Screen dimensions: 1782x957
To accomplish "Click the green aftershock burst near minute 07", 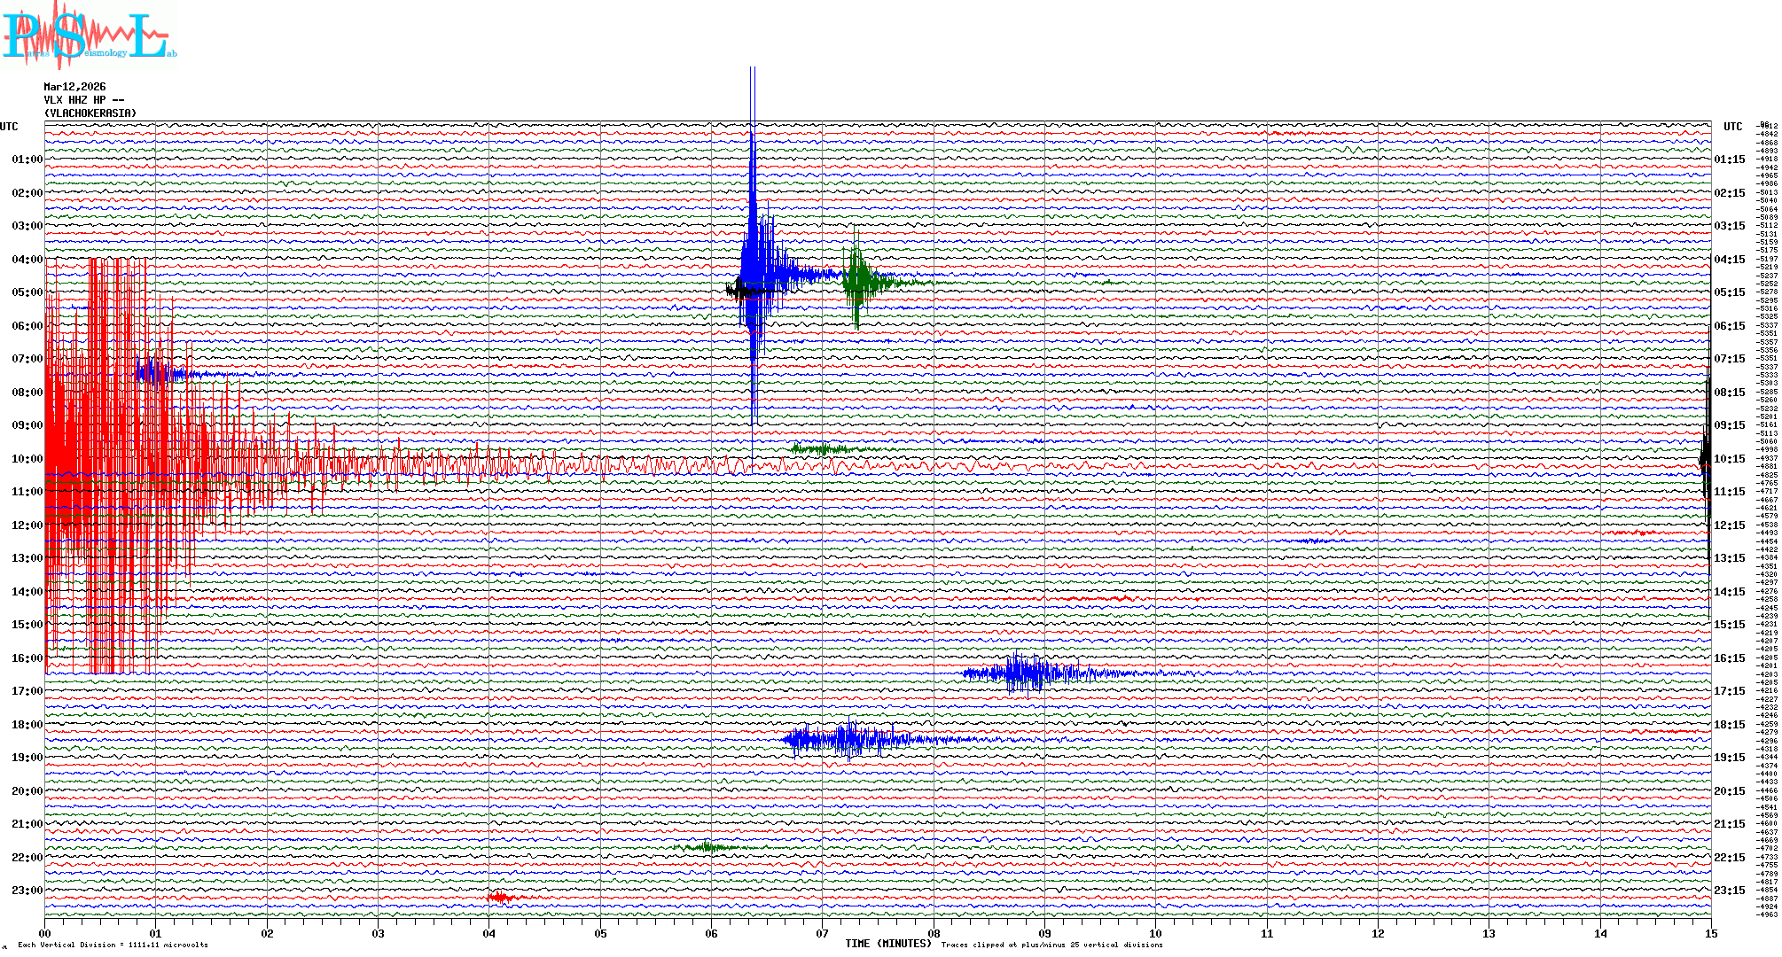I will 858,282.
